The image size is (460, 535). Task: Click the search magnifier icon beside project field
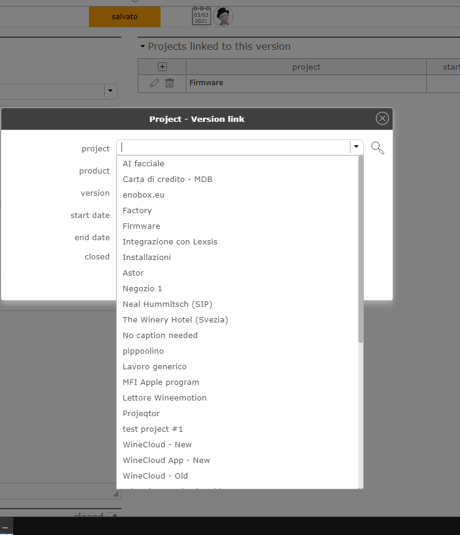coord(378,148)
